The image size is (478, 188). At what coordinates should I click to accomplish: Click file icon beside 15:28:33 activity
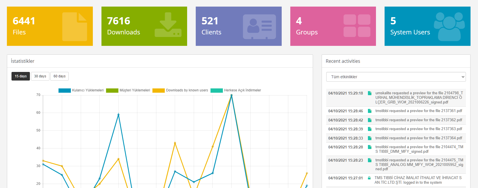point(370,138)
